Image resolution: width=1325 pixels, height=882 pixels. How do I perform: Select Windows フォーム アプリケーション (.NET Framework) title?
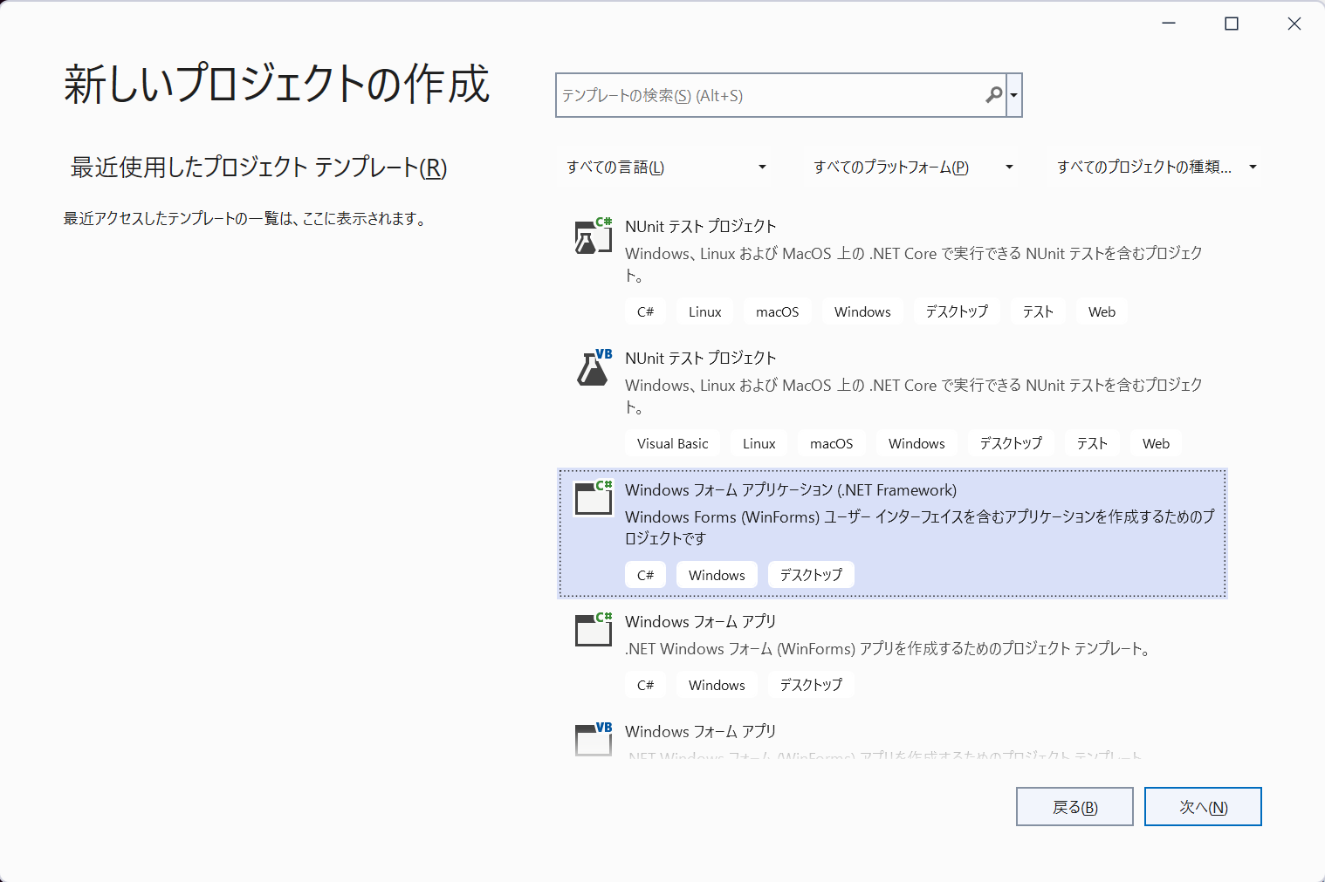pyautogui.click(x=791, y=489)
